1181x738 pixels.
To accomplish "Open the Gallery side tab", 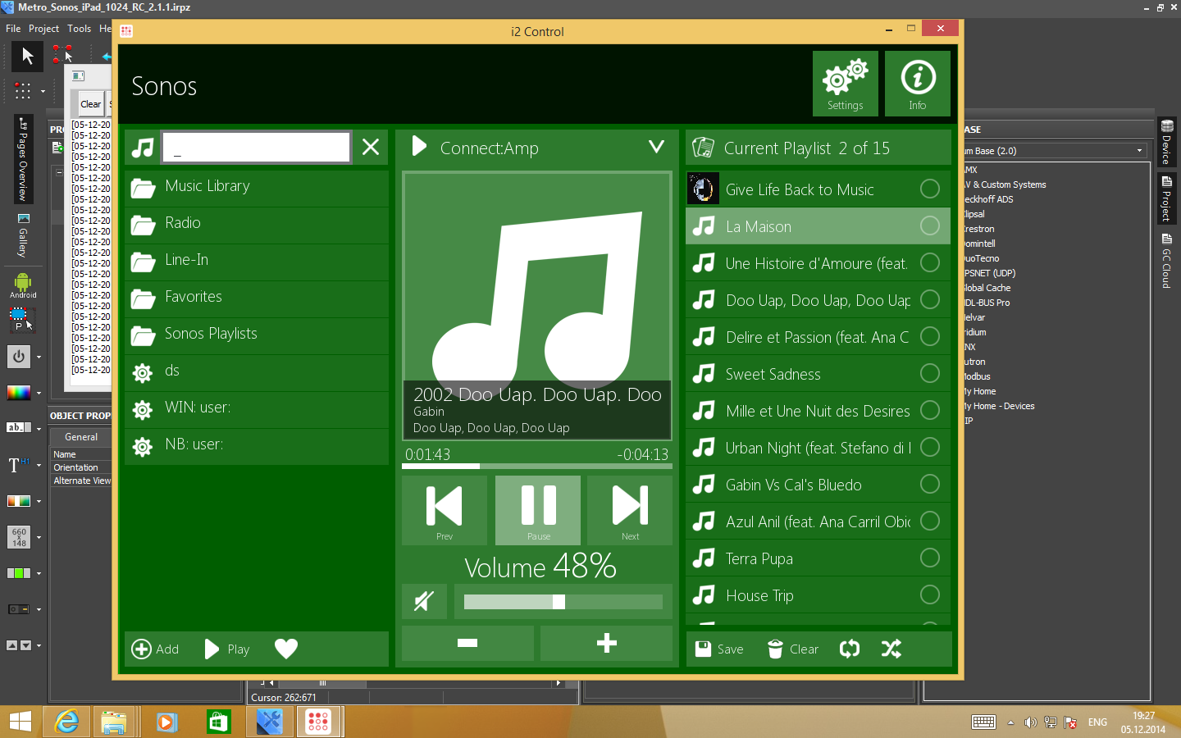I will coord(23,235).
